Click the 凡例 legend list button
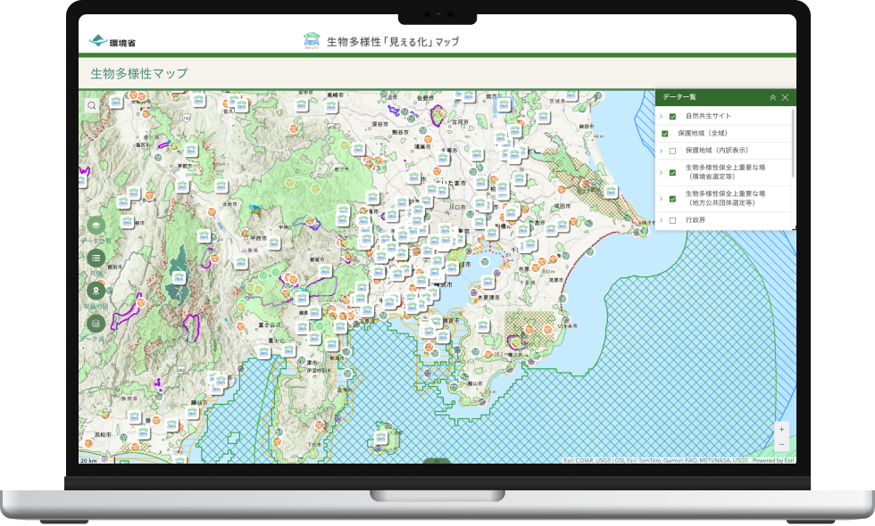This screenshot has height=526, width=875. click(96, 258)
